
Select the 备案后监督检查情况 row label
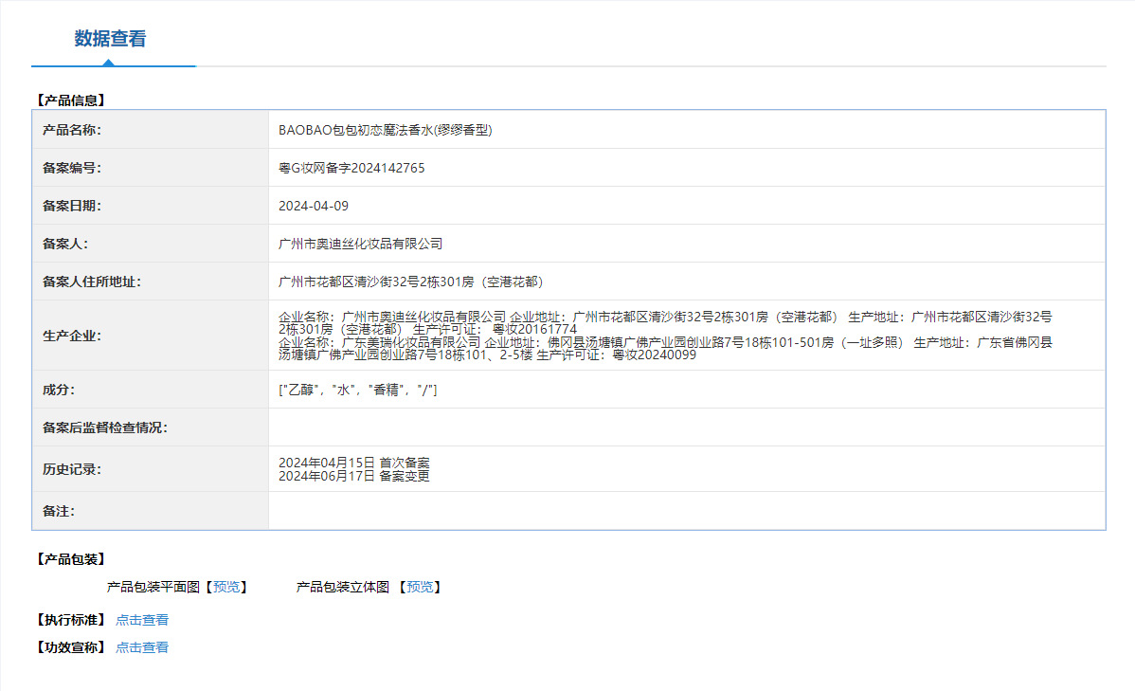coord(105,428)
